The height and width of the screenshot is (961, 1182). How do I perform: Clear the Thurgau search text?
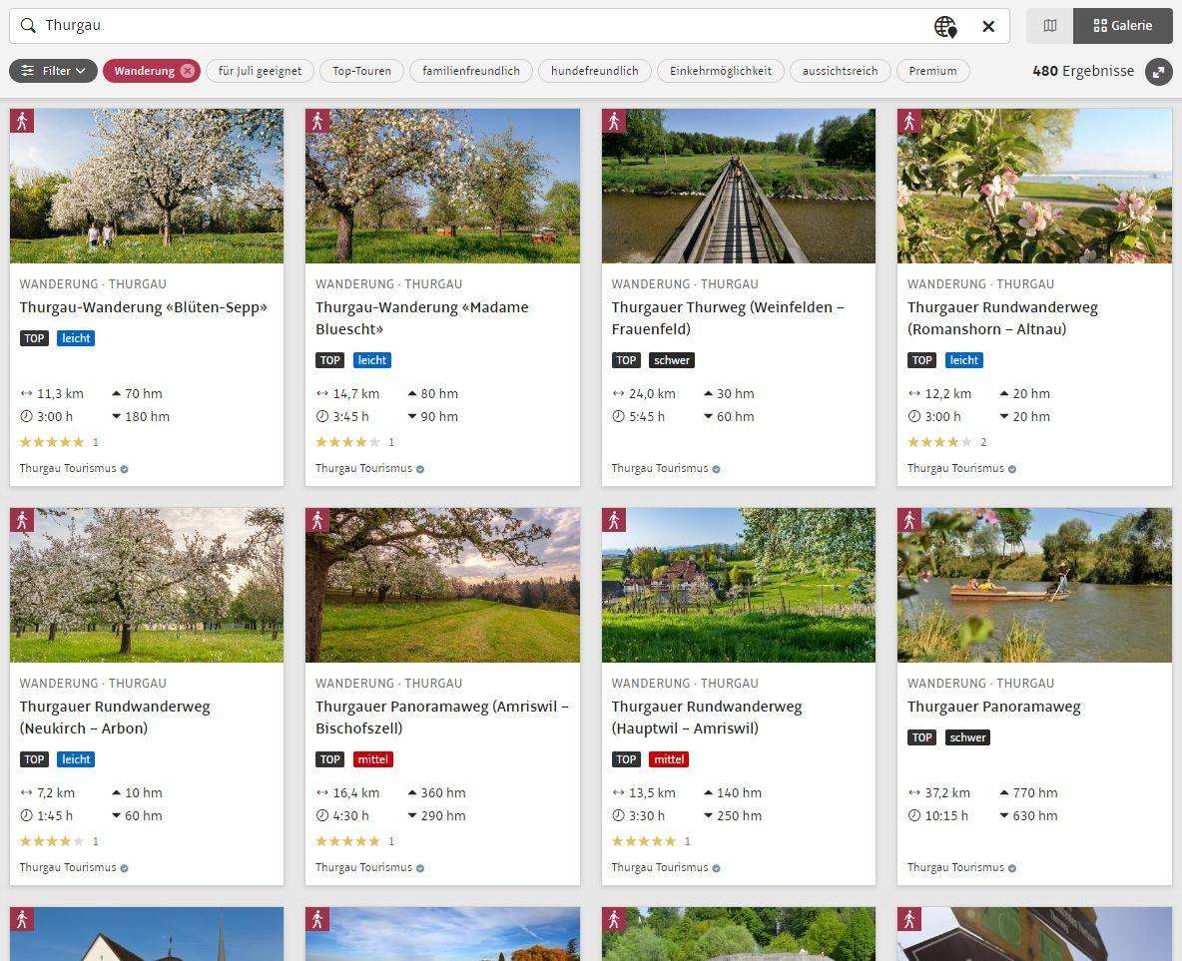click(x=988, y=27)
